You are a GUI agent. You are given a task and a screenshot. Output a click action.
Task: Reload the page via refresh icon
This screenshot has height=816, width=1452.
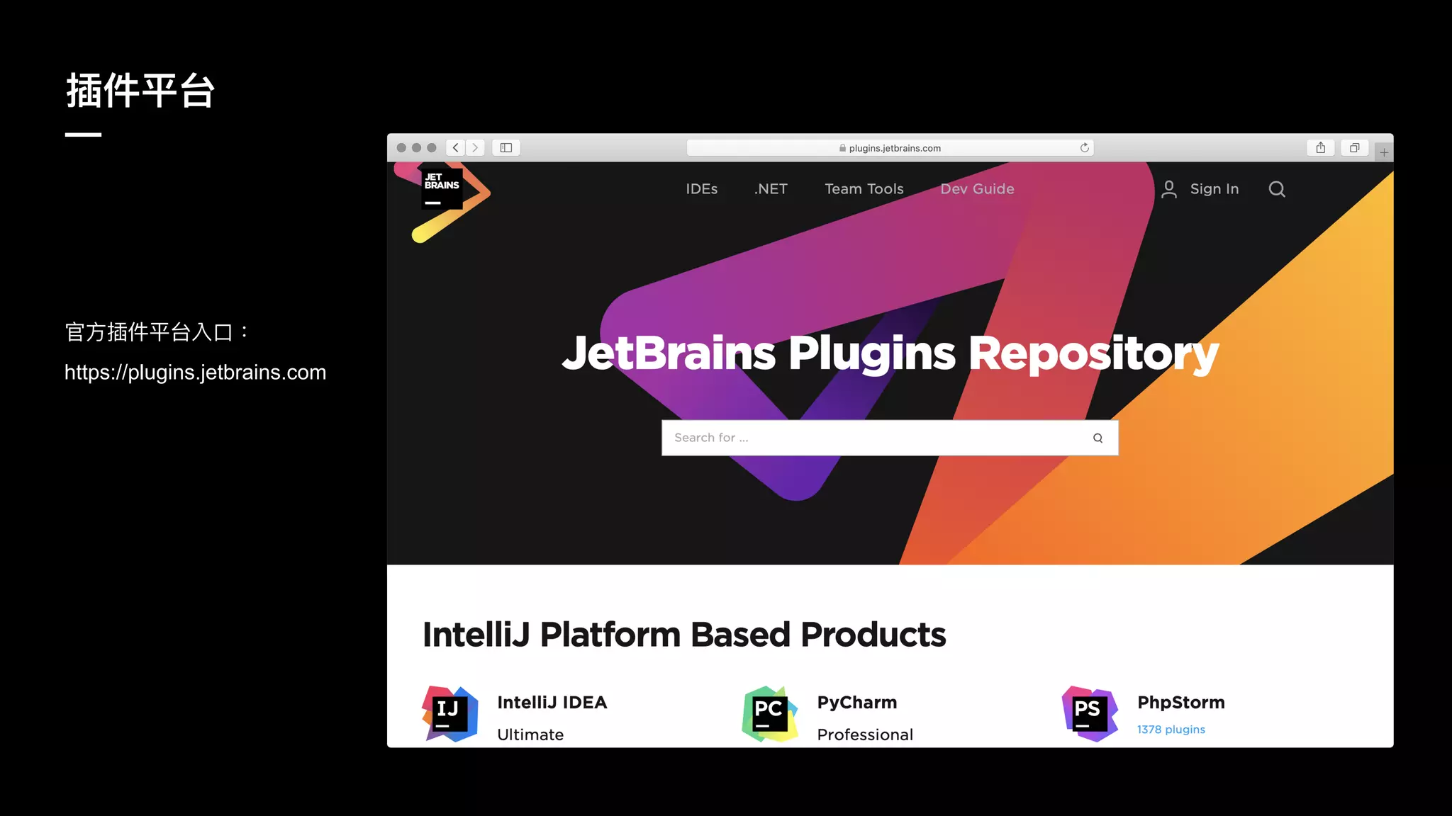pos(1084,147)
